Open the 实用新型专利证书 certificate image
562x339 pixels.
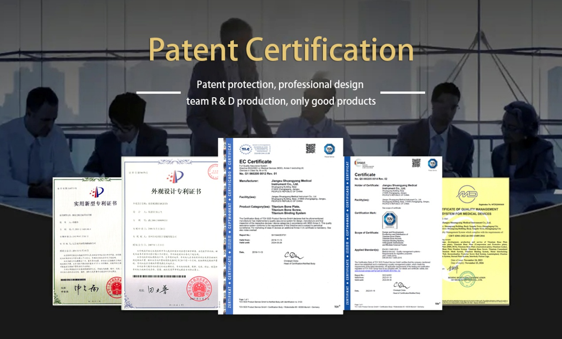tap(87, 241)
